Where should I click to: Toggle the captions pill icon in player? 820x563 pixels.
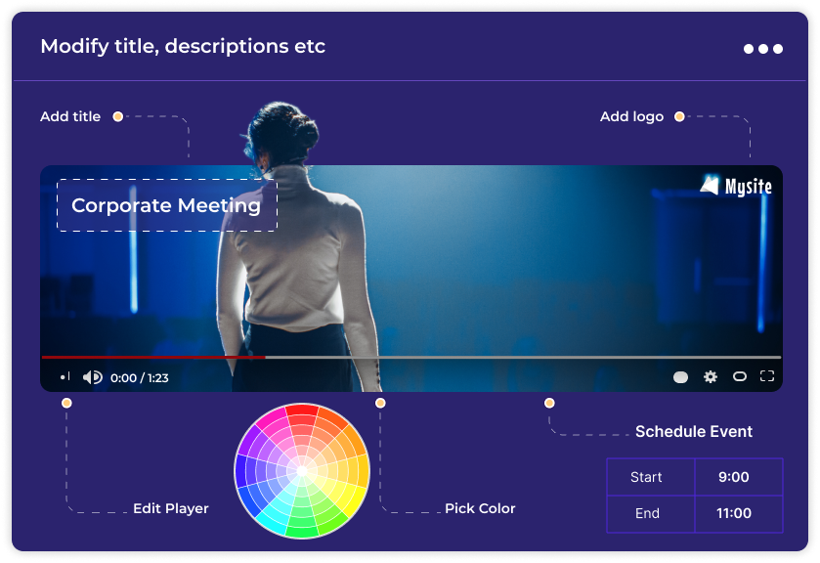point(681,376)
